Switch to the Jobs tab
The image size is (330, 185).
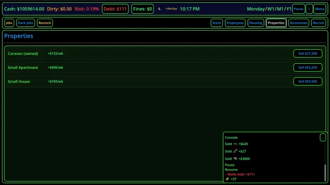coord(9,23)
